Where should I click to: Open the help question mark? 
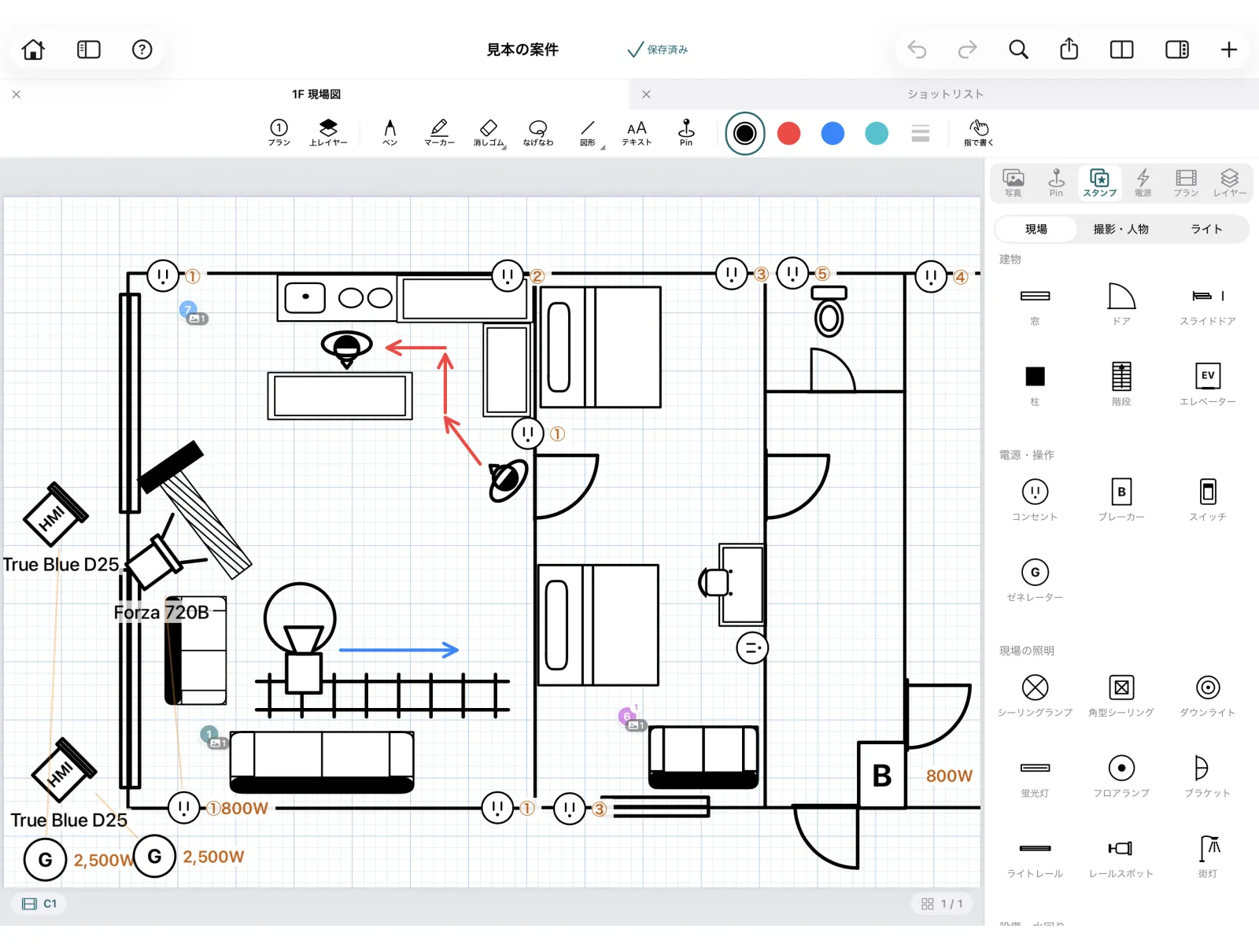142,50
